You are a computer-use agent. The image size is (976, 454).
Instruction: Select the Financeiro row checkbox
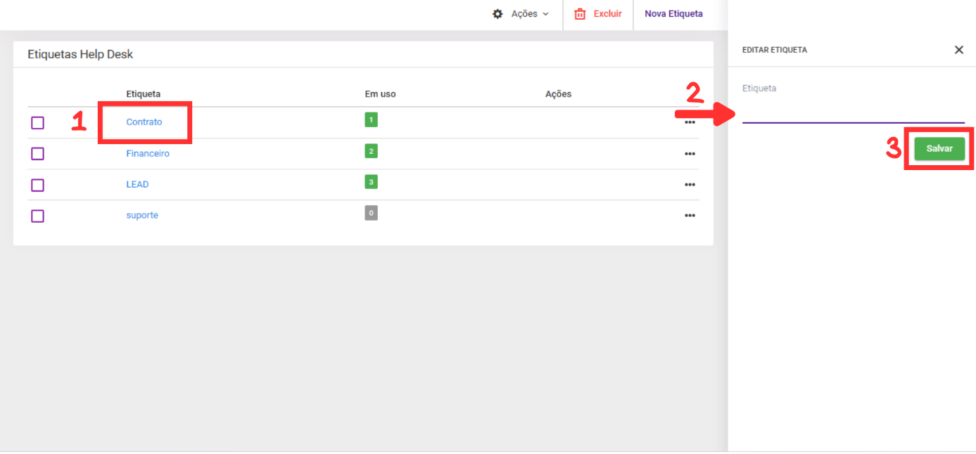tap(38, 154)
